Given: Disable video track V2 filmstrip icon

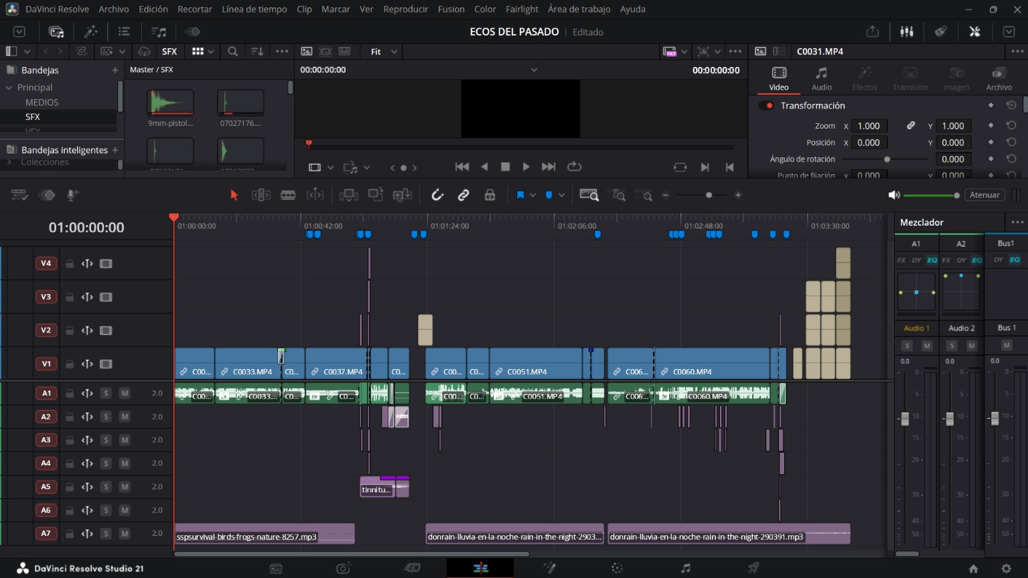Looking at the screenshot, I should pos(106,331).
